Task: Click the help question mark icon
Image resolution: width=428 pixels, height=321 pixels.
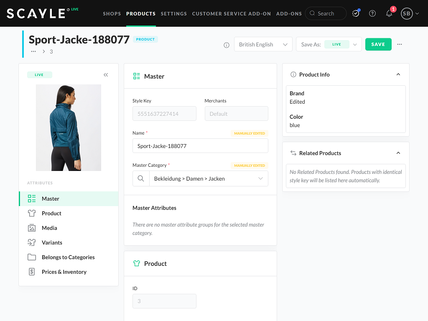Action: point(372,13)
